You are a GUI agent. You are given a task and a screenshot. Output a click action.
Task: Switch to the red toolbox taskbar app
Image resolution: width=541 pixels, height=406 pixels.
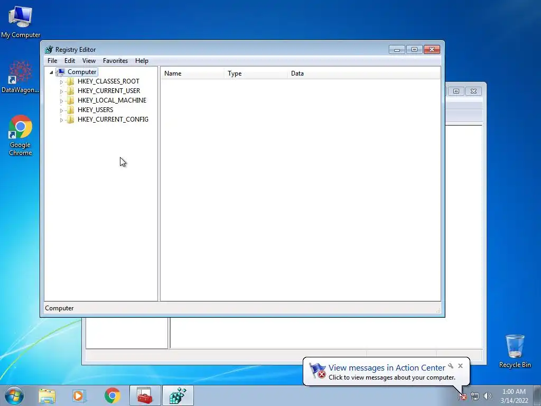click(x=145, y=395)
